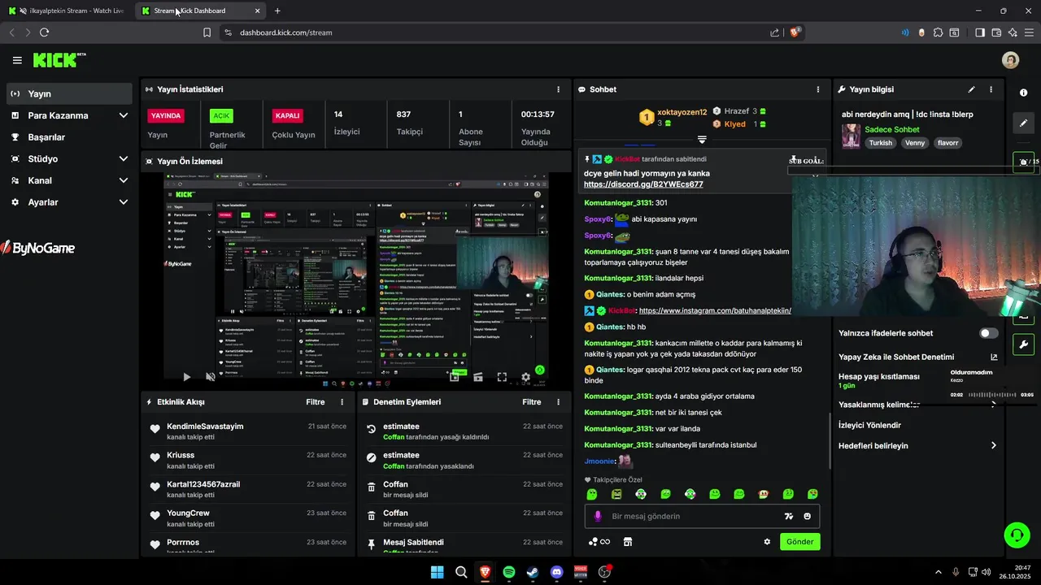Click the purple microphone icon in chat box

598,516
